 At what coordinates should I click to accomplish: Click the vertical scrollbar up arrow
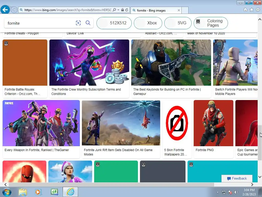260,19
